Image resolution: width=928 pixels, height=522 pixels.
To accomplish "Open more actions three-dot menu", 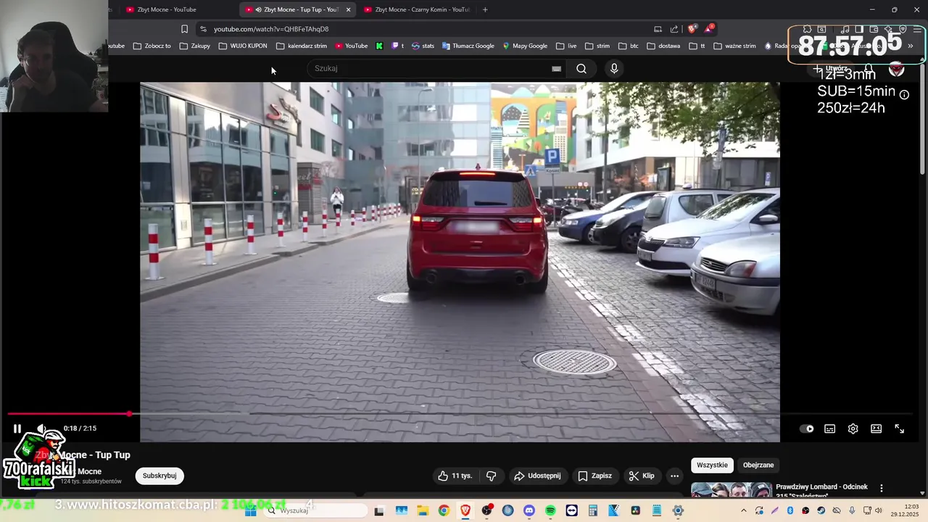I will pos(674,476).
